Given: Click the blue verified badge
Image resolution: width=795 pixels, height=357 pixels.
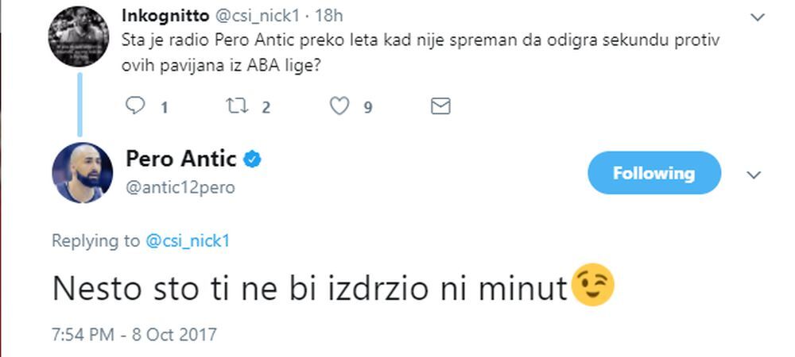Looking at the screenshot, I should coord(252,159).
